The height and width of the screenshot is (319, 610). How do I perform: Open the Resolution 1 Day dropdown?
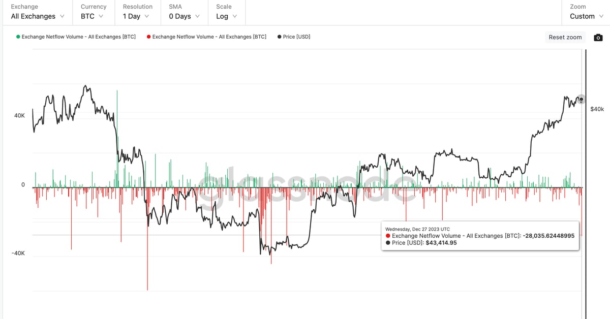[x=136, y=16]
